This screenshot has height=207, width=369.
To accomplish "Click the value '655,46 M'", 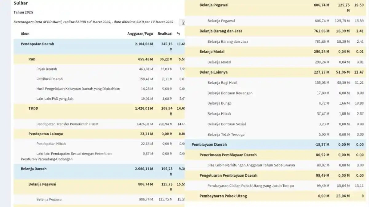I will pos(146,59).
